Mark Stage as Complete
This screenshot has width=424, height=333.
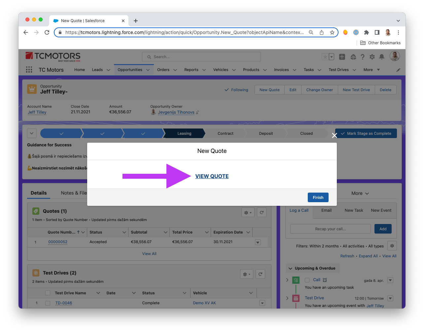(366, 133)
